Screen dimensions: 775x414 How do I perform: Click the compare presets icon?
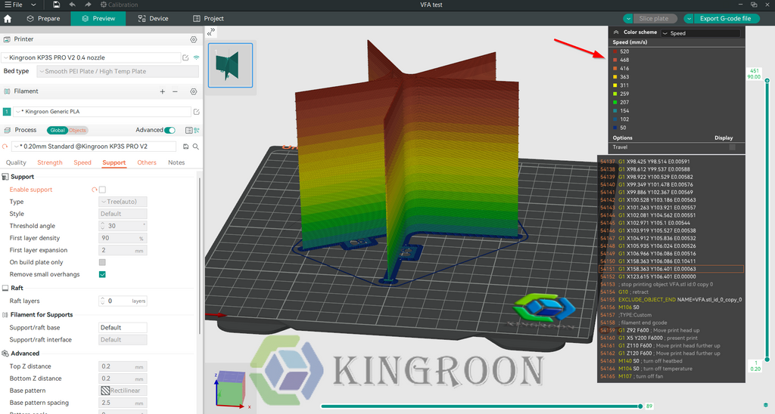[197, 130]
